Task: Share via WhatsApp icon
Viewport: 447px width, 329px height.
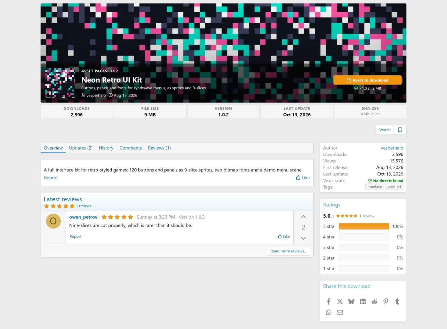Action: coord(329,312)
